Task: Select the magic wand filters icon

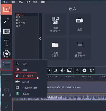Action: coord(7,21)
